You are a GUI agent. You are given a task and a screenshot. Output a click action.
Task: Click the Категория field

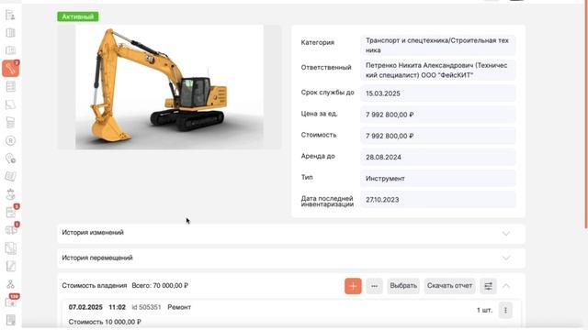(x=437, y=45)
